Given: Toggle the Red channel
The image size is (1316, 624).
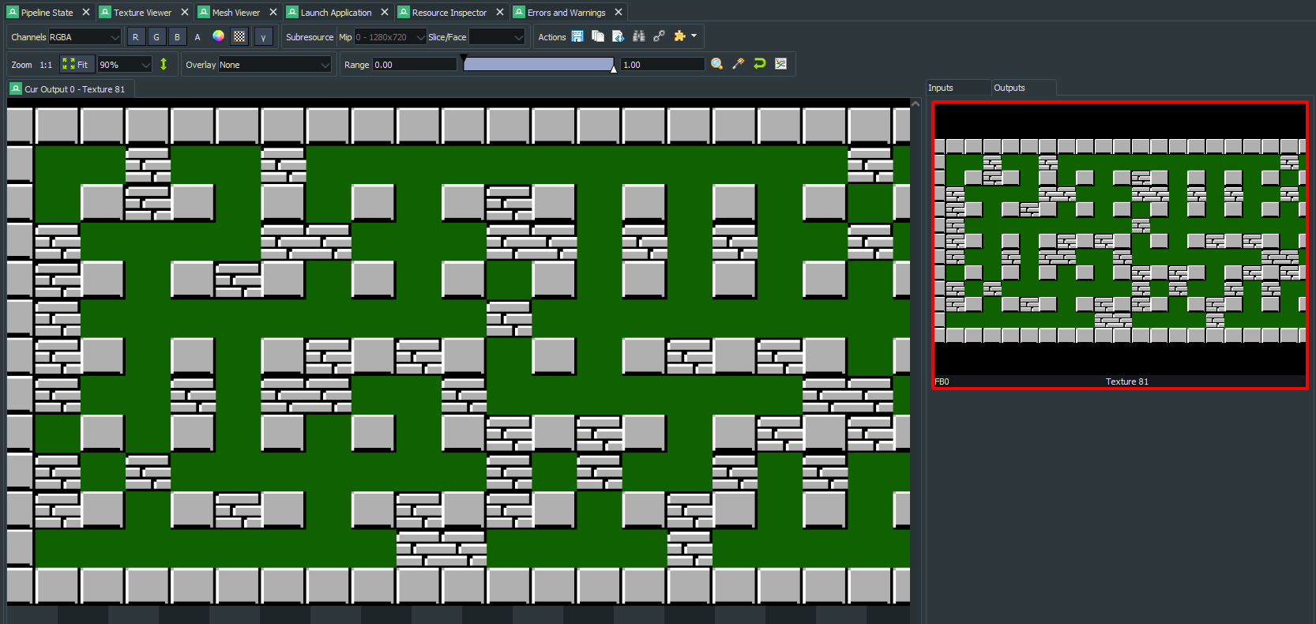Looking at the screenshot, I should coord(135,37).
